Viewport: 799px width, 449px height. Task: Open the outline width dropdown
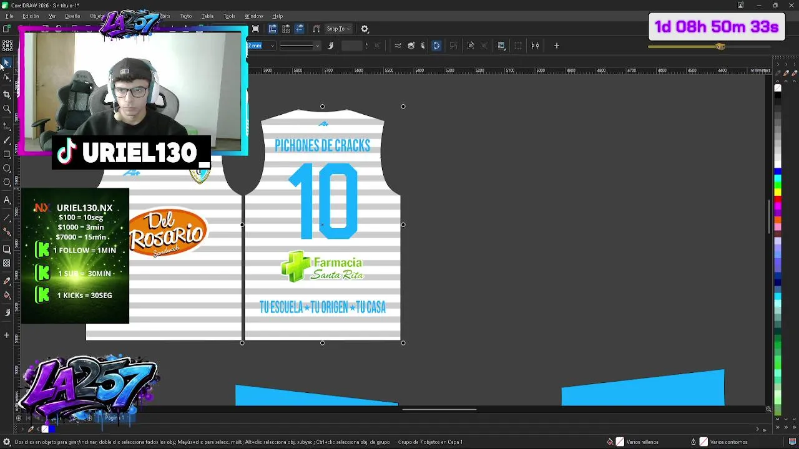[x=272, y=46]
